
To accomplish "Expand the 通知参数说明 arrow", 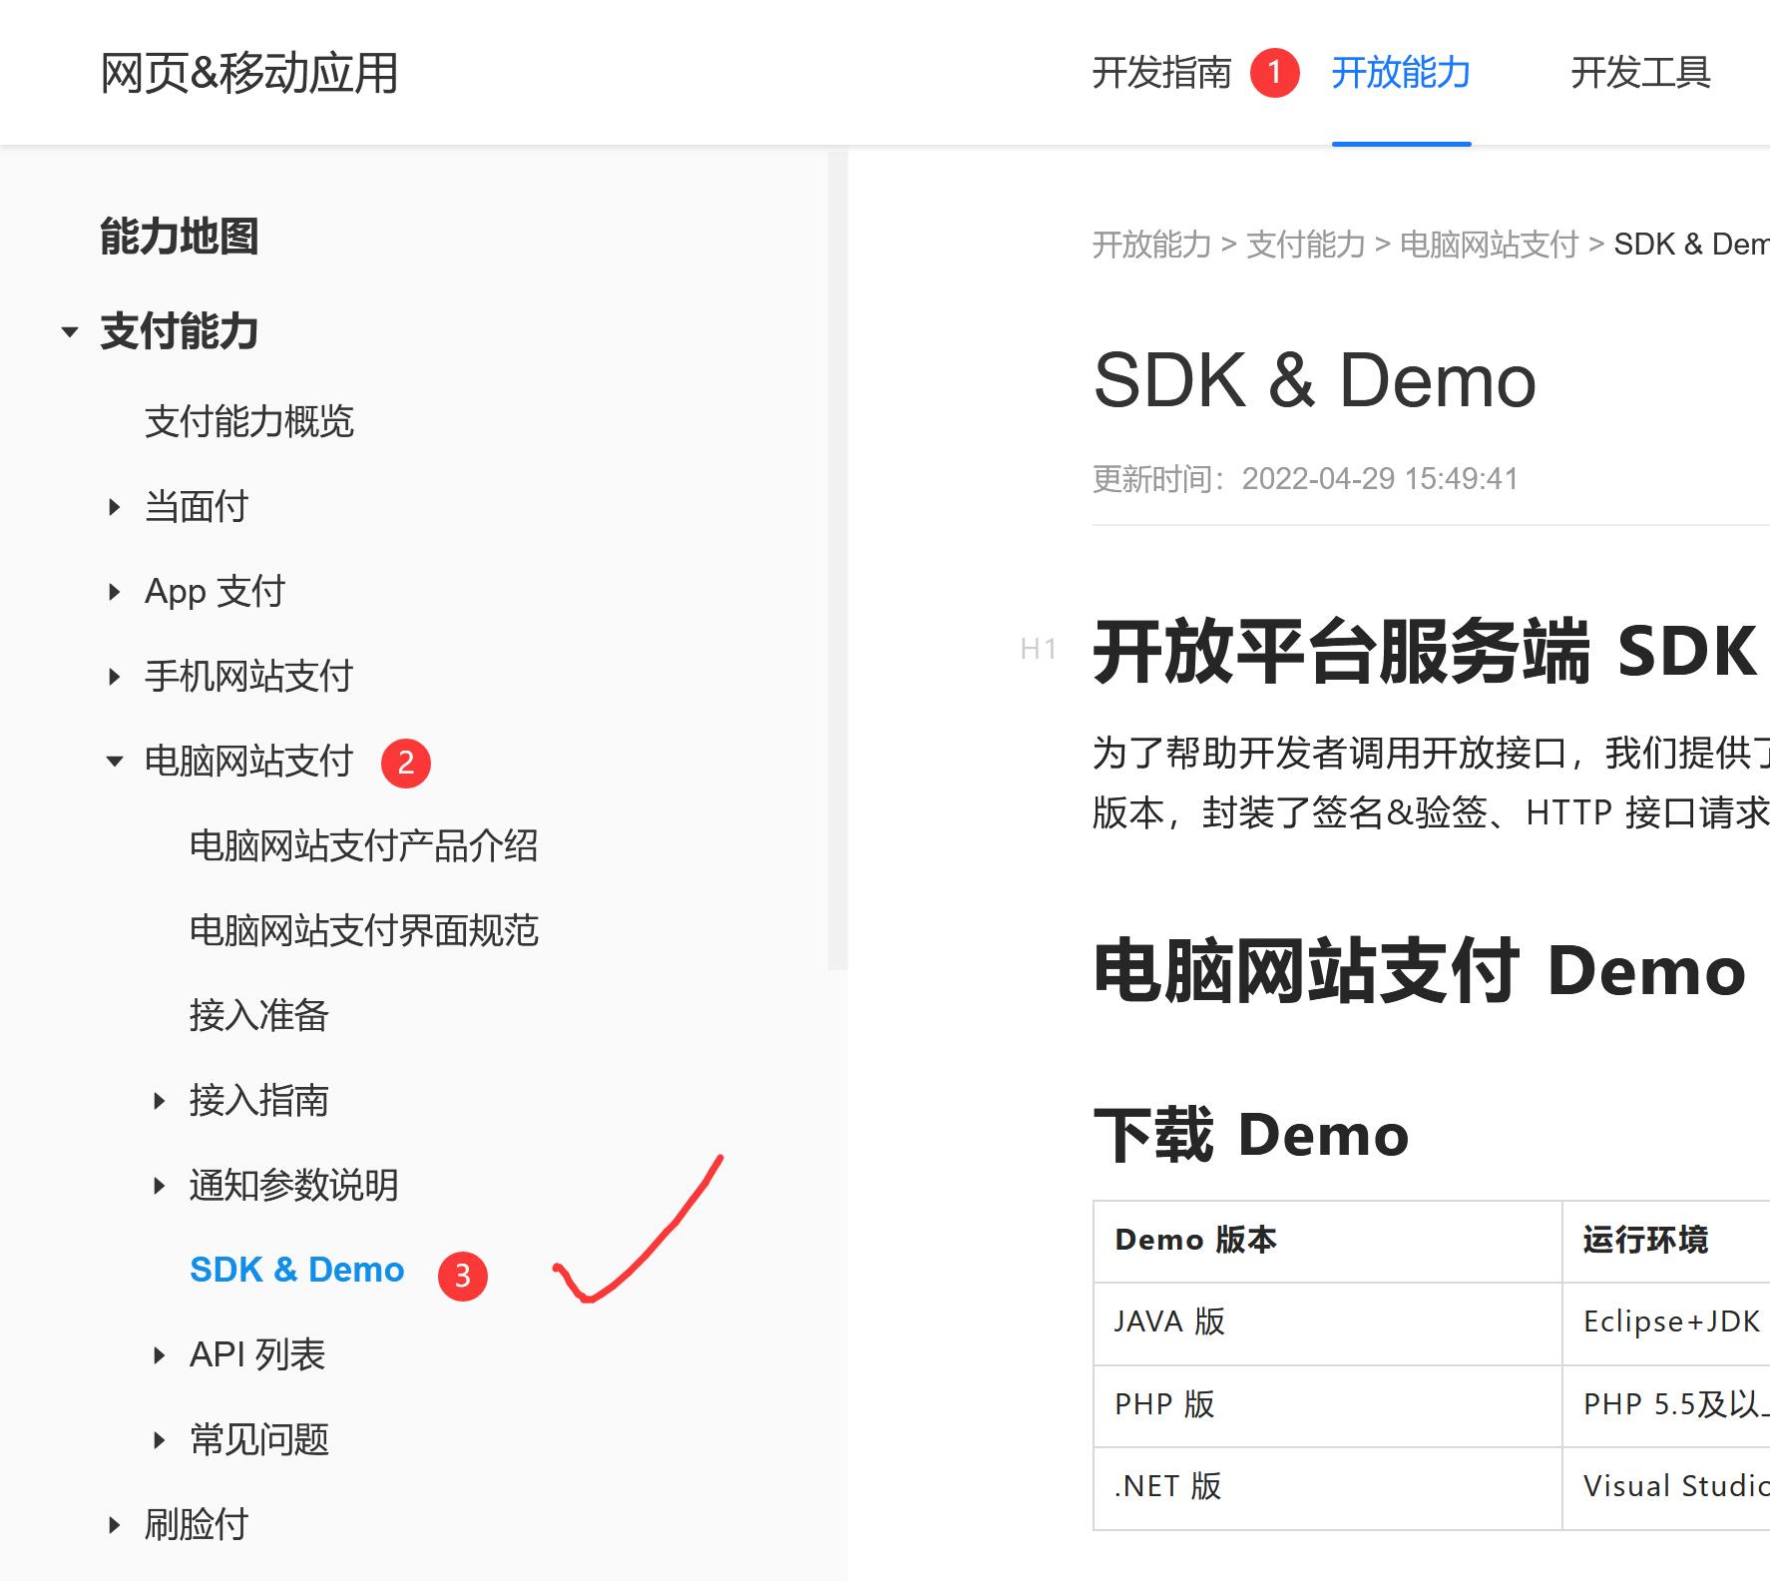I will pos(159,1186).
